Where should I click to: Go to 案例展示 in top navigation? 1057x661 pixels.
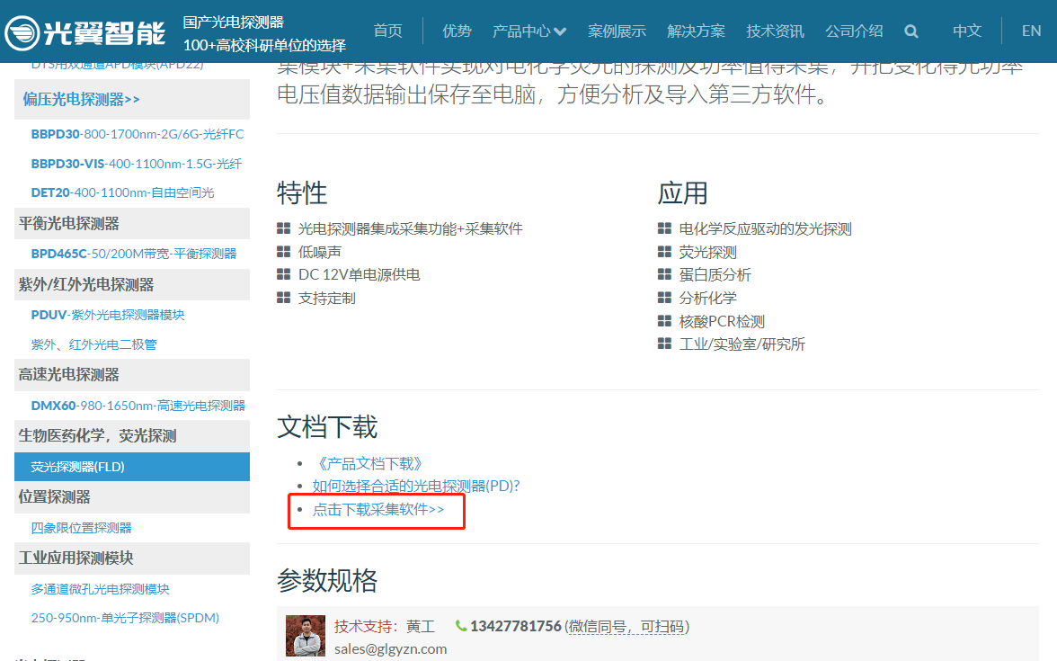(x=617, y=31)
